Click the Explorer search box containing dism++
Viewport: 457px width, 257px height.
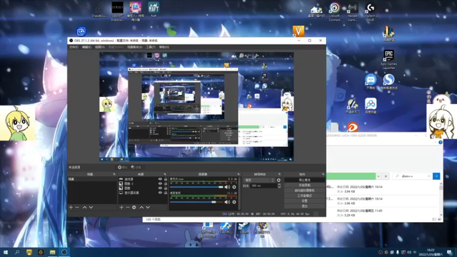click(412, 176)
